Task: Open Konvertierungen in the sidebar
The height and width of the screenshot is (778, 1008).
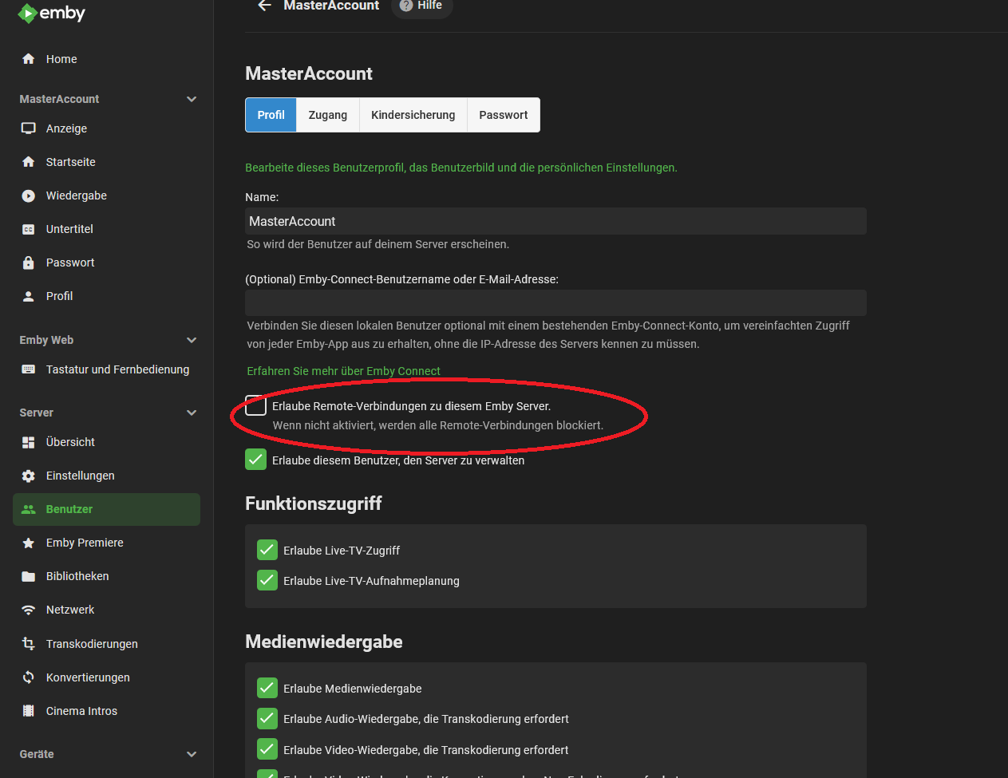Action: (106, 677)
